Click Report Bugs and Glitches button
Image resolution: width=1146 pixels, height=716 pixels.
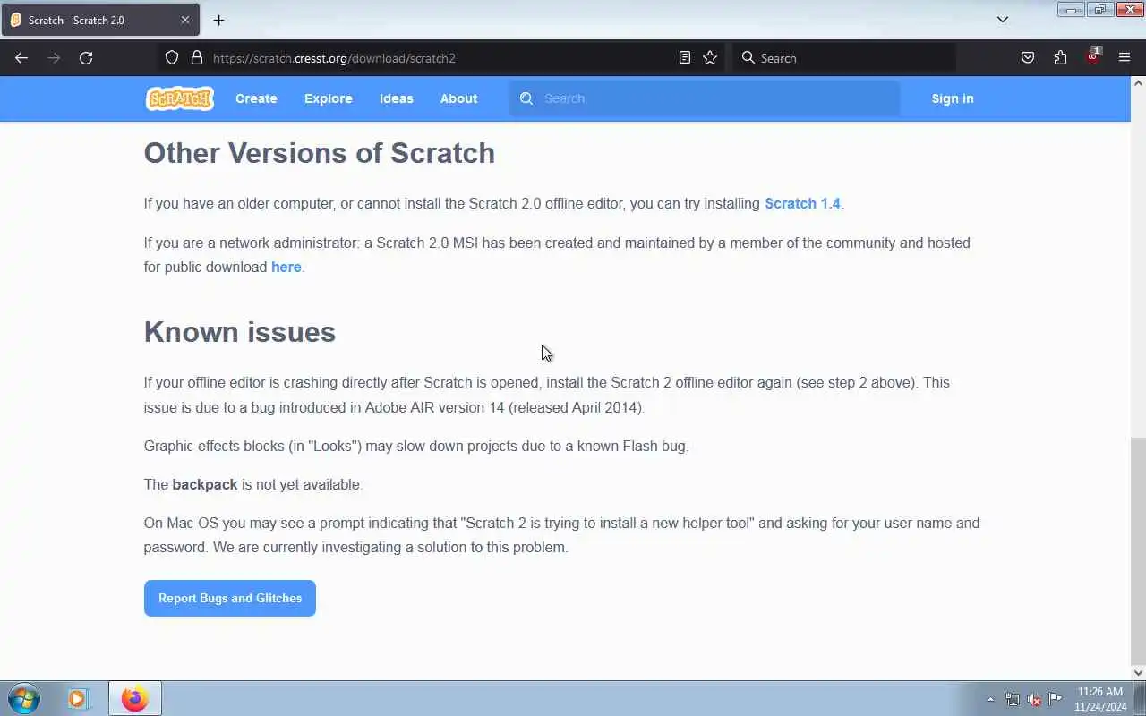coord(230,598)
